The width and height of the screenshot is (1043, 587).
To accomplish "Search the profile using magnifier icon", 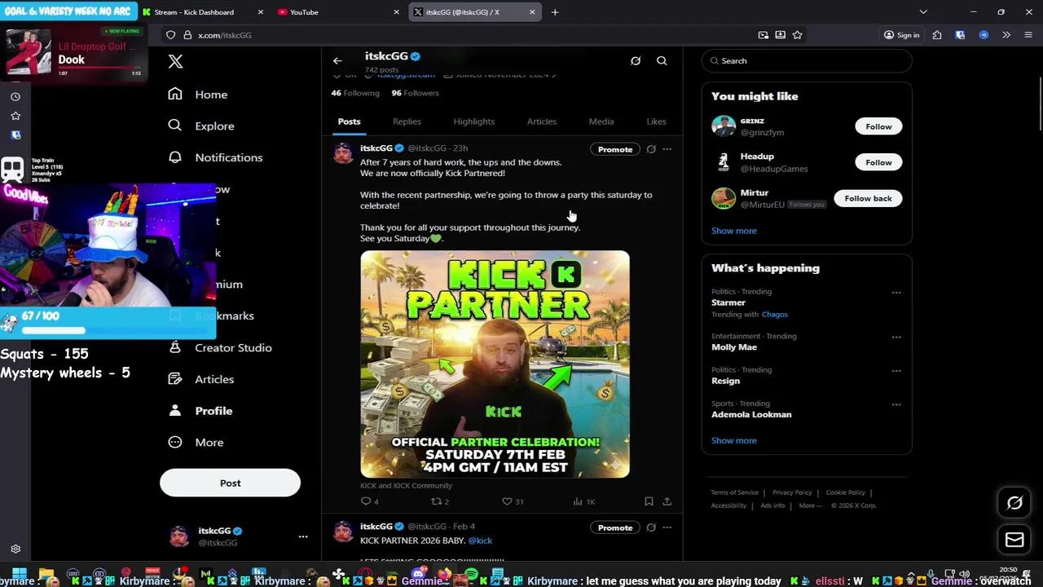I will [662, 60].
